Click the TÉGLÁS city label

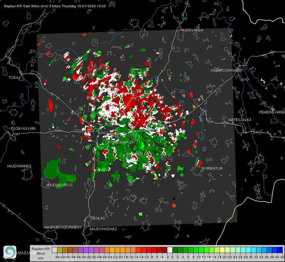coord(98,218)
